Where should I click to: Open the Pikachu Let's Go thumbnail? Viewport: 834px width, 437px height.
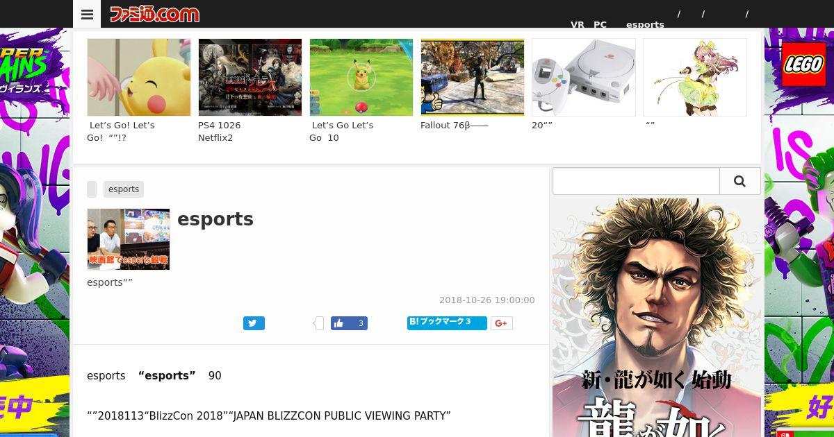point(139,77)
